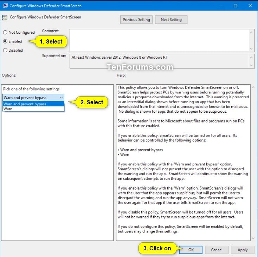The height and width of the screenshot is (257, 258).
Task: Close the Configure Windows Defender SmartScreen dialog
Action: coord(250,6)
